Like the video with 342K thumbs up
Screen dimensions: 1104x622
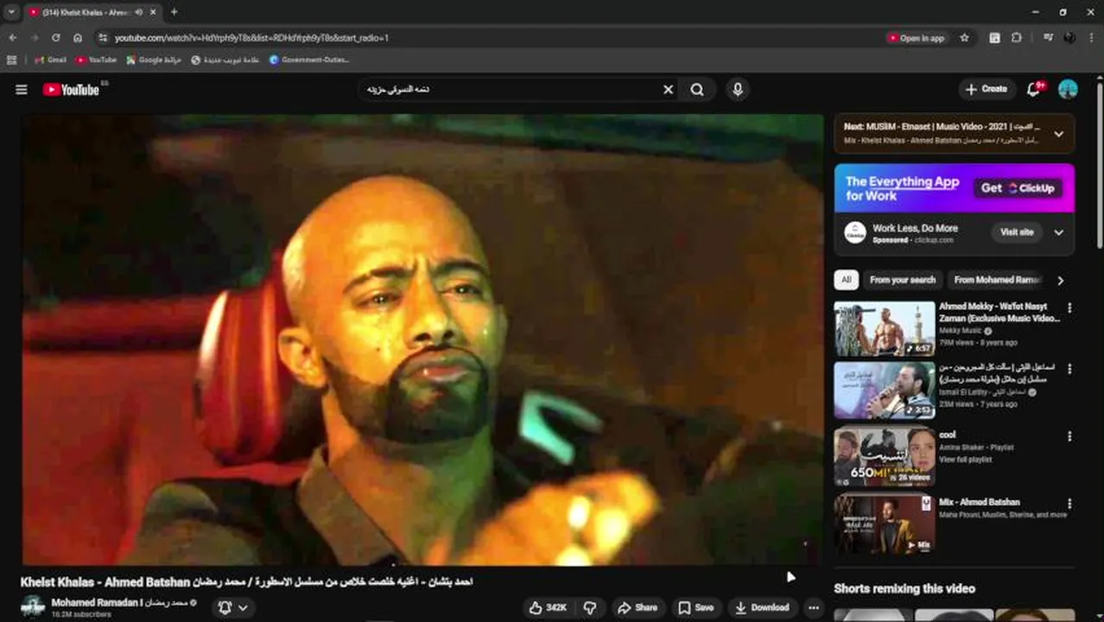point(549,607)
